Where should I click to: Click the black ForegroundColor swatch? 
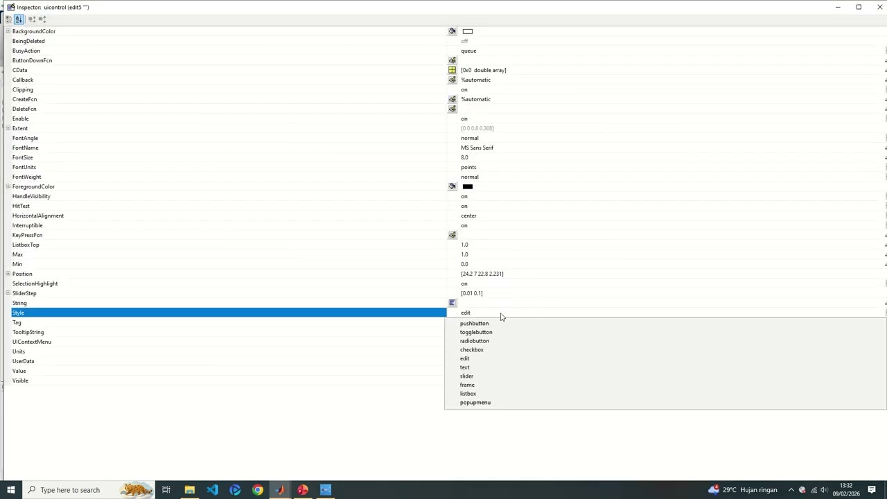(468, 186)
